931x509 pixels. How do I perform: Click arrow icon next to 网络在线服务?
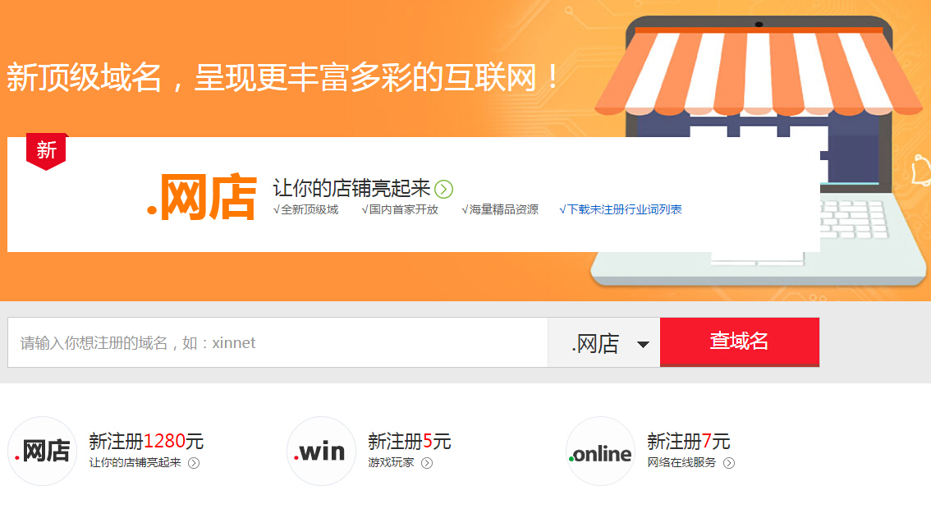tap(729, 463)
